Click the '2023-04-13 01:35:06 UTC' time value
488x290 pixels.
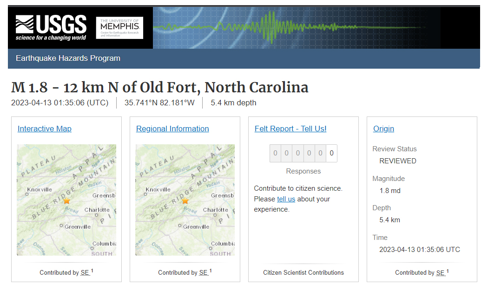420,250
